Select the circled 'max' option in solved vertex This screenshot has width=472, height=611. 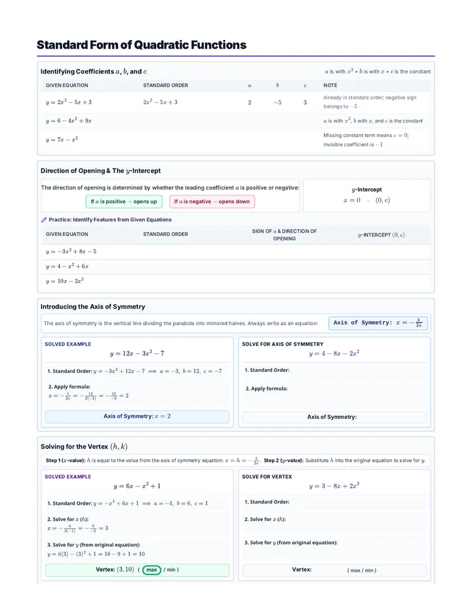point(151,570)
